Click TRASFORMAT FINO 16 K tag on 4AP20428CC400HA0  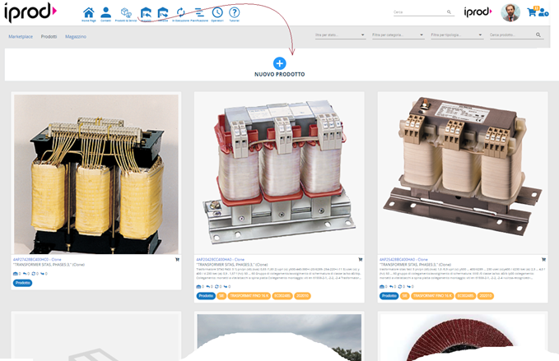click(249, 296)
